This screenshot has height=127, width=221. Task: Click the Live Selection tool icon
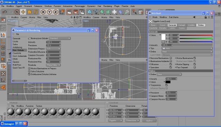pyautogui.click(x=17, y=12)
